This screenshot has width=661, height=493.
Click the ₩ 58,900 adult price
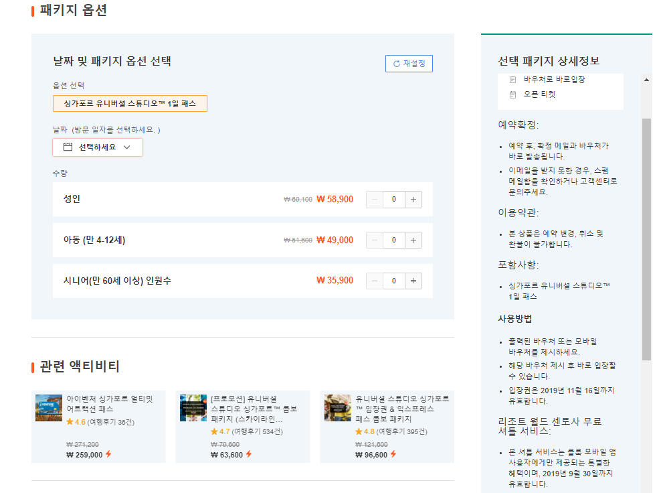click(x=335, y=199)
